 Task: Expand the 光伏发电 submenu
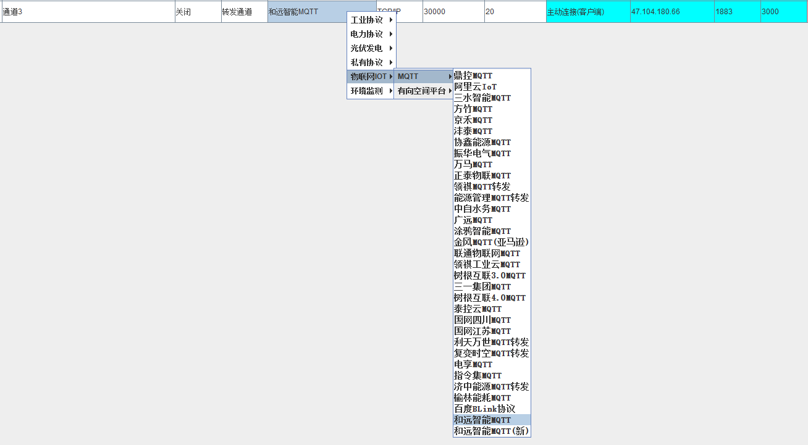[371, 48]
